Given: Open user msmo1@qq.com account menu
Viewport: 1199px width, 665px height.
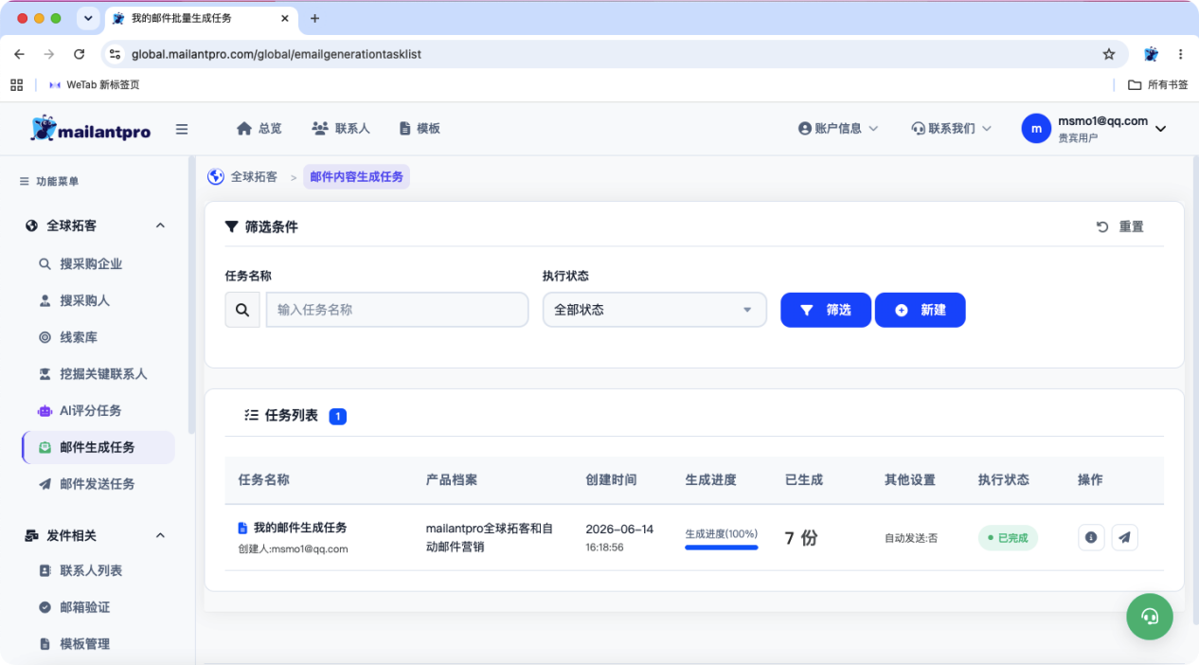Looking at the screenshot, I should pyautogui.click(x=1094, y=128).
